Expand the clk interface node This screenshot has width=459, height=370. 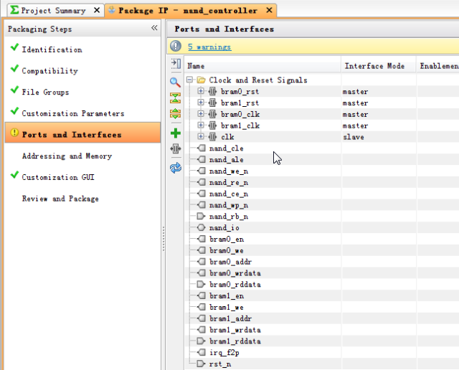coord(201,136)
